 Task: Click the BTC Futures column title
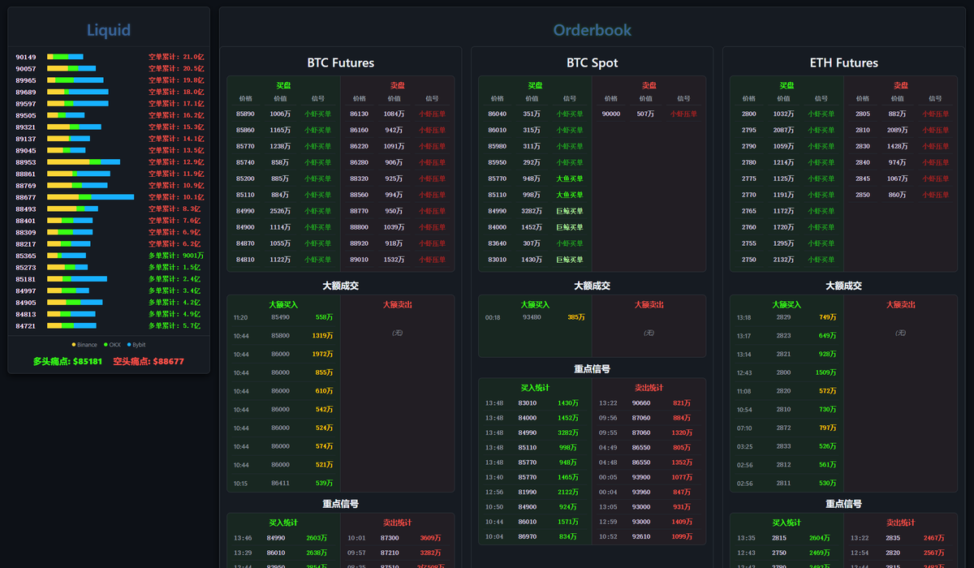tap(341, 62)
